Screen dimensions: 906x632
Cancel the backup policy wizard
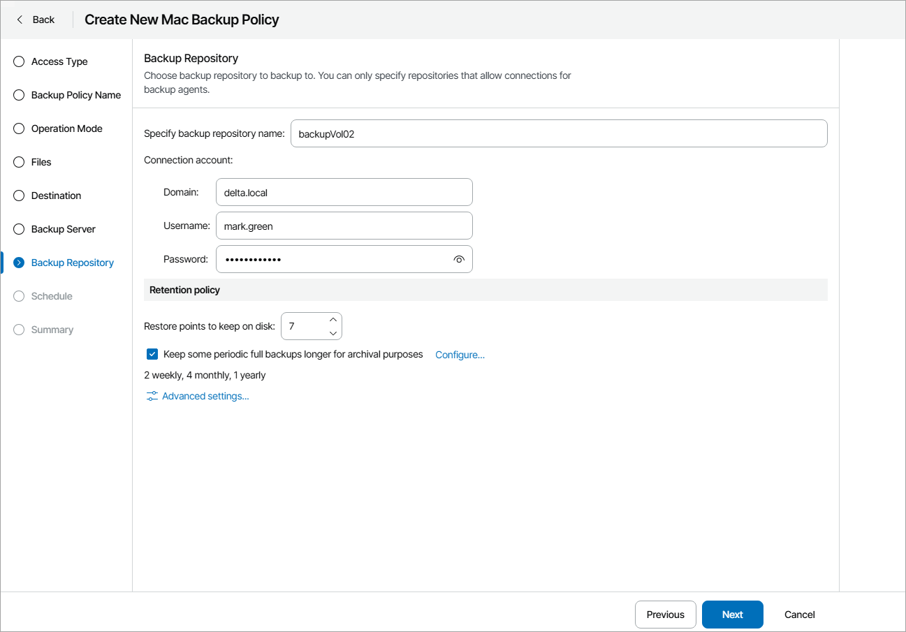[x=799, y=615]
